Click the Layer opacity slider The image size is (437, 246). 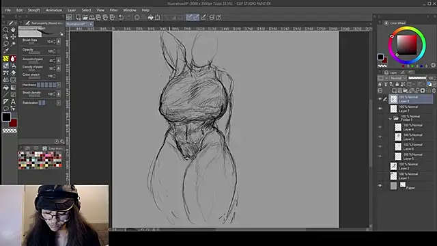pos(417,78)
